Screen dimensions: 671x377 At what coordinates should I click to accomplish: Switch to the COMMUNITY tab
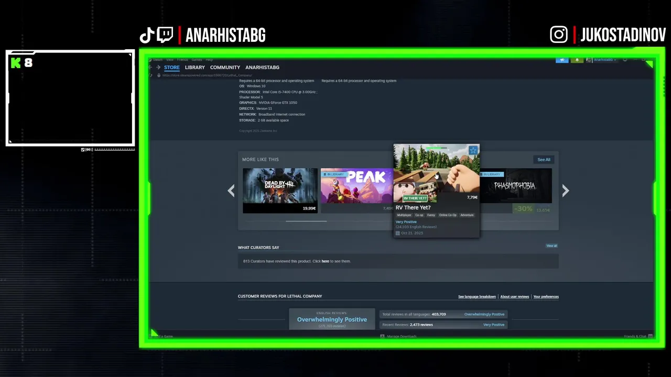[x=225, y=68]
